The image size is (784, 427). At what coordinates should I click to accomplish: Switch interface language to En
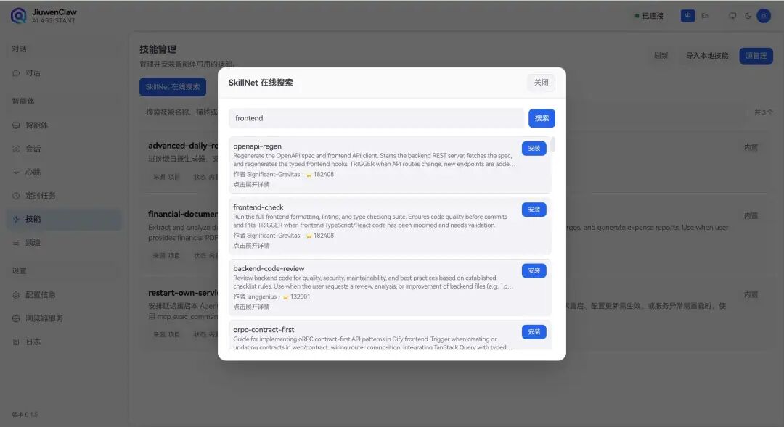coord(704,16)
